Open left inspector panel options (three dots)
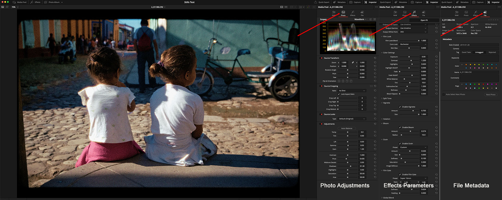The width and height of the screenshot is (502, 200). click(376, 7)
